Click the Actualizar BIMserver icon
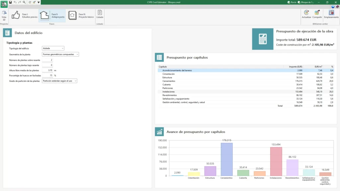The height and width of the screenshot is (191, 340). click(x=306, y=14)
